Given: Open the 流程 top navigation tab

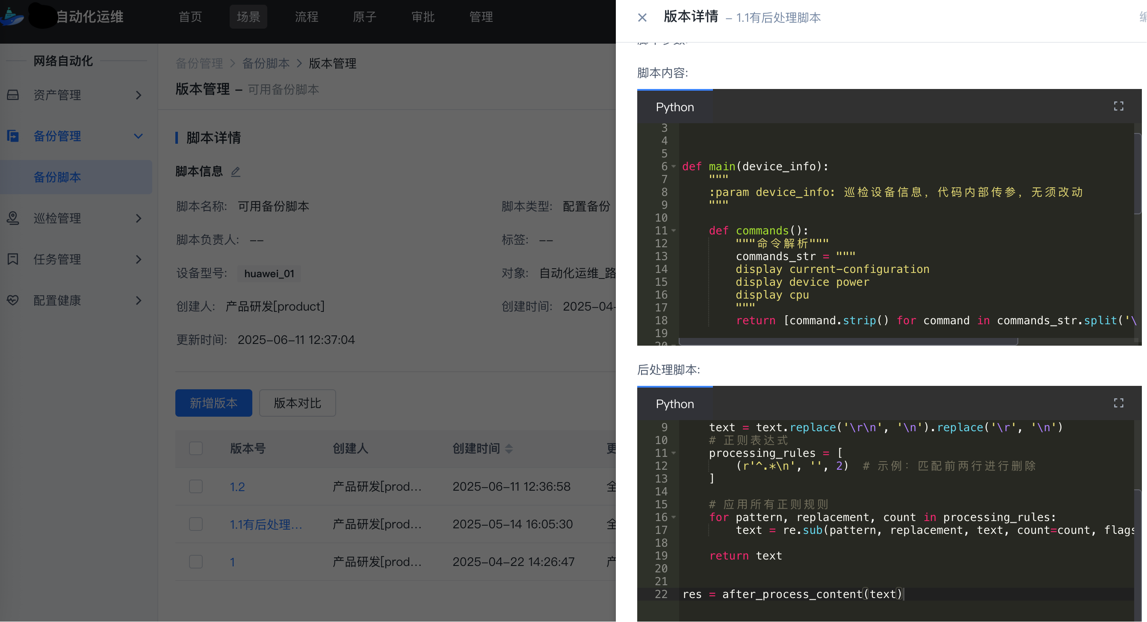Looking at the screenshot, I should pos(306,17).
